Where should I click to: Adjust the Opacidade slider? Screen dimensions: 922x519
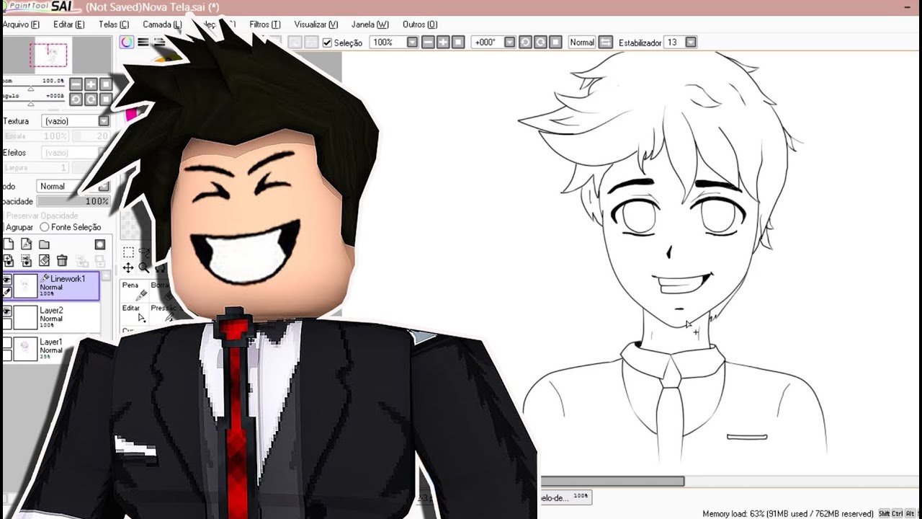point(73,201)
